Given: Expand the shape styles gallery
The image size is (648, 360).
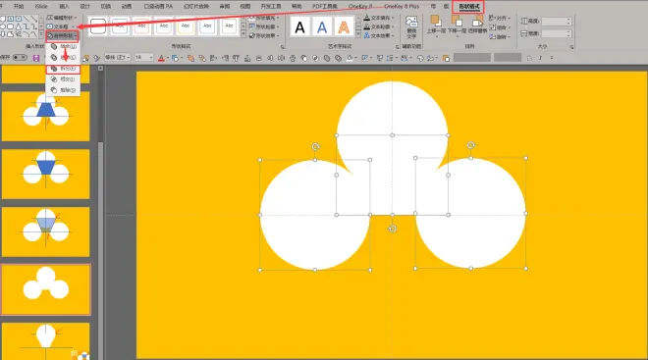Looking at the screenshot, I should coord(243,34).
